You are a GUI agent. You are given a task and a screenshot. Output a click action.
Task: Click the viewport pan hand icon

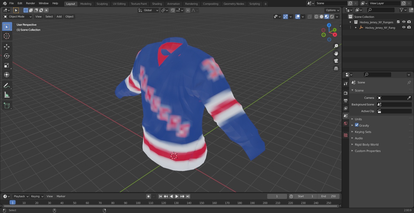[336, 53]
